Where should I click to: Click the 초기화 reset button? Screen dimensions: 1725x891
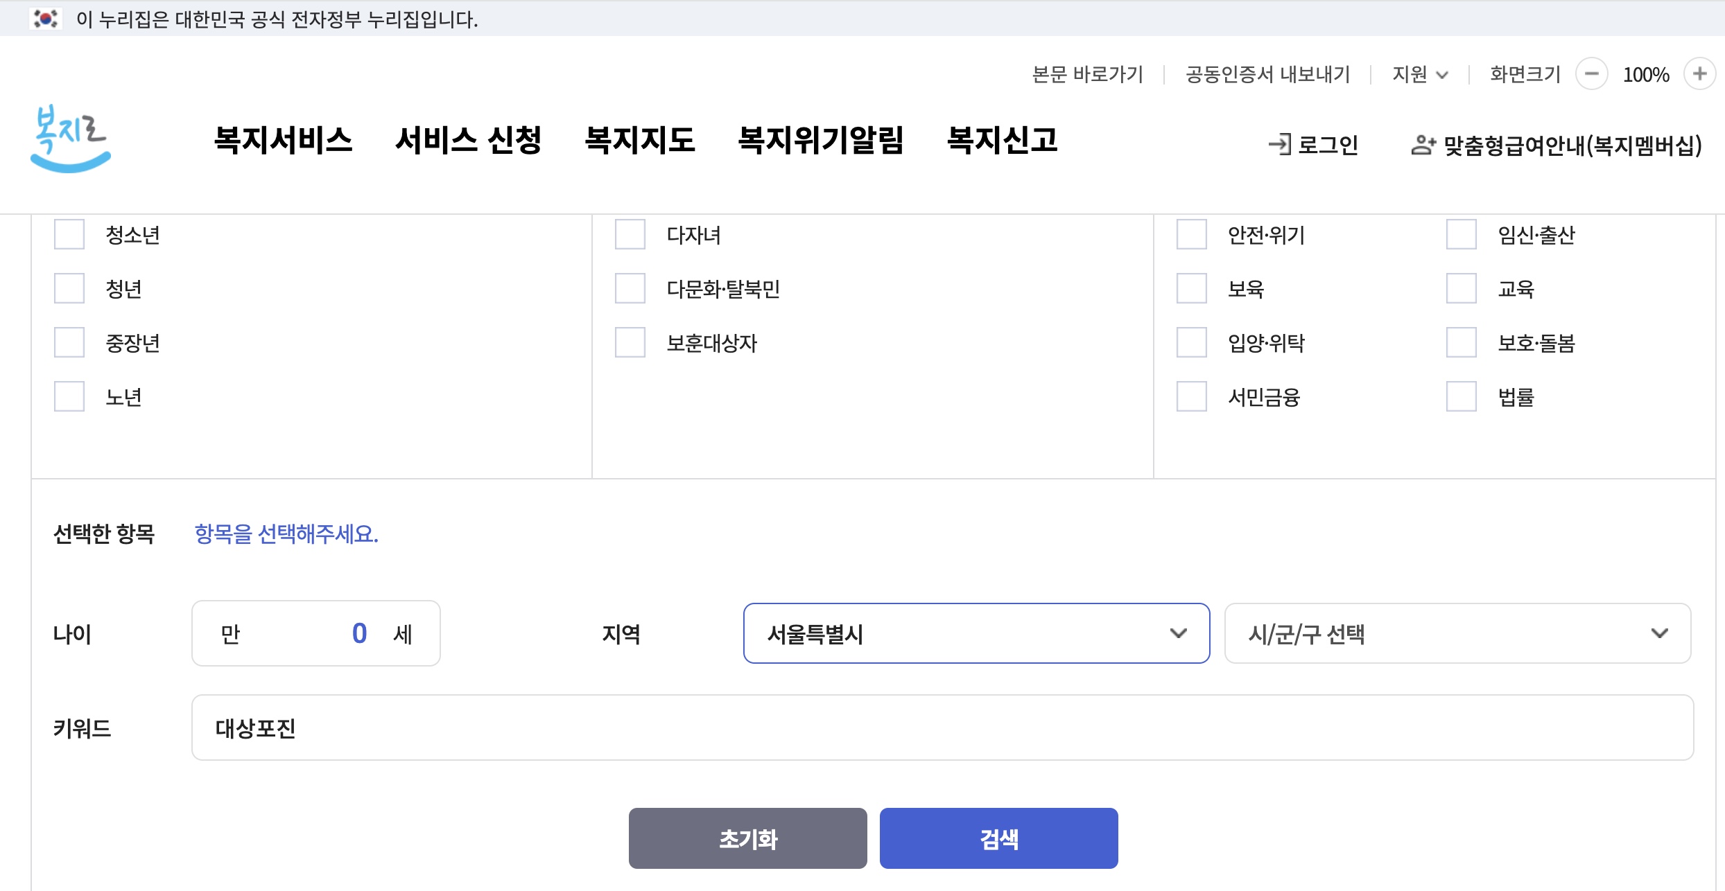pos(747,838)
